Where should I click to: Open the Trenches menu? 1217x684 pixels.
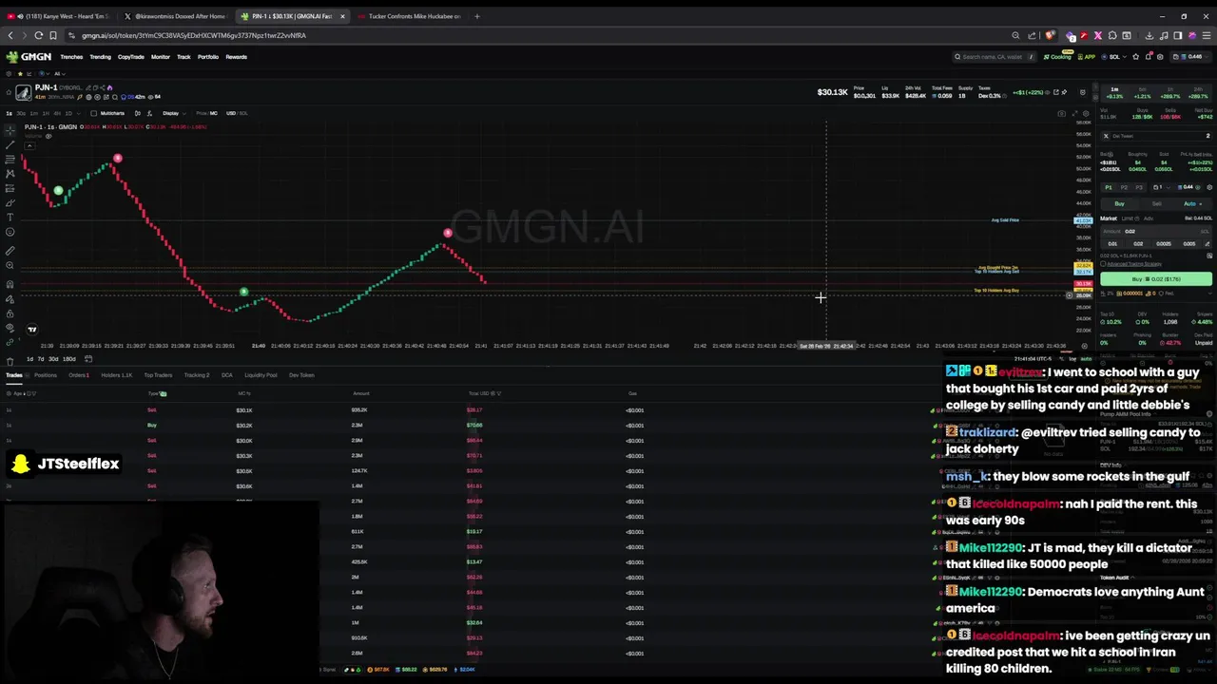[x=71, y=57]
